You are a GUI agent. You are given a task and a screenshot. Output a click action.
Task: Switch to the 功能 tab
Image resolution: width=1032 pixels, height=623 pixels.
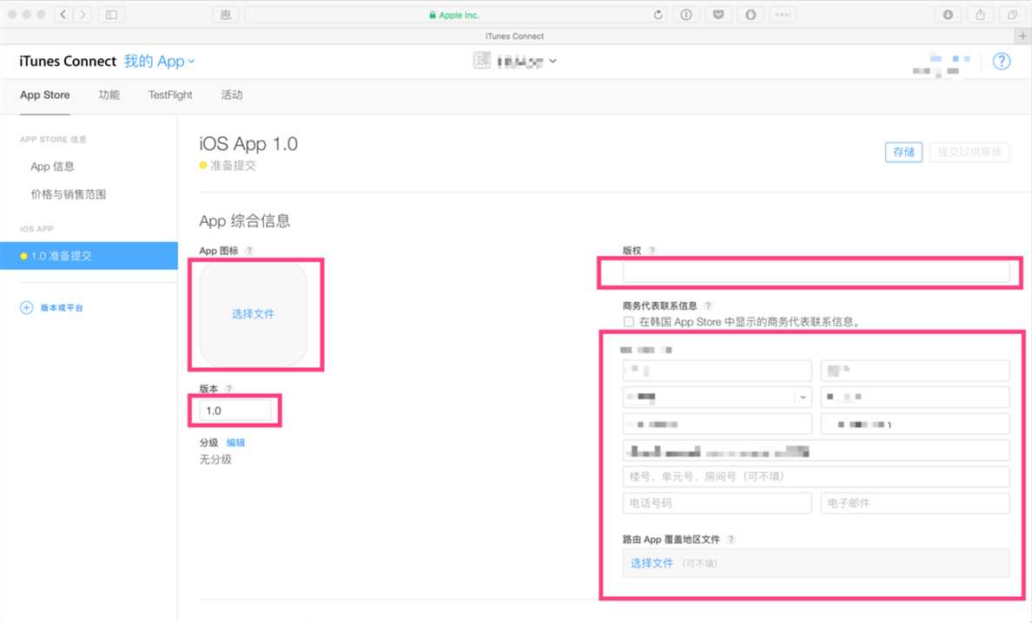tap(109, 95)
